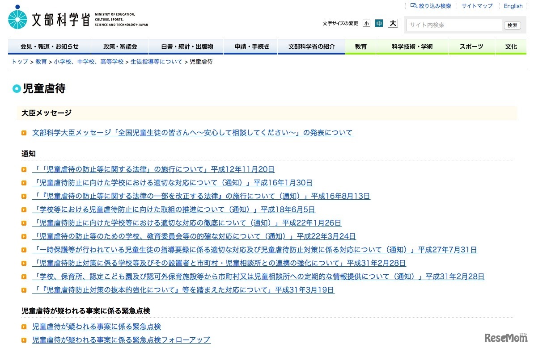Screen dimensions: 534x348
Task: Click the English language link
Action: (513, 6)
